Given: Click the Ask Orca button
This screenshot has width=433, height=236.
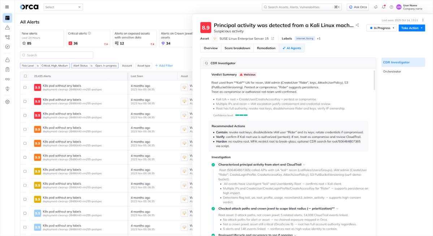Looking at the screenshot, I should (358, 7).
